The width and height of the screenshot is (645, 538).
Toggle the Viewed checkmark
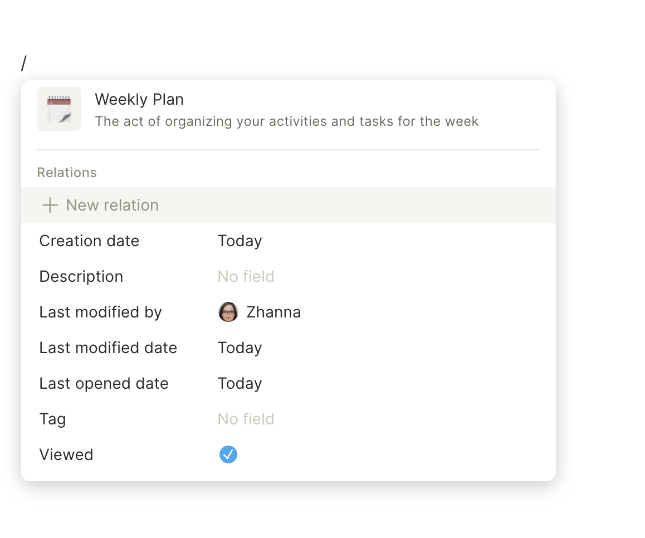point(228,454)
